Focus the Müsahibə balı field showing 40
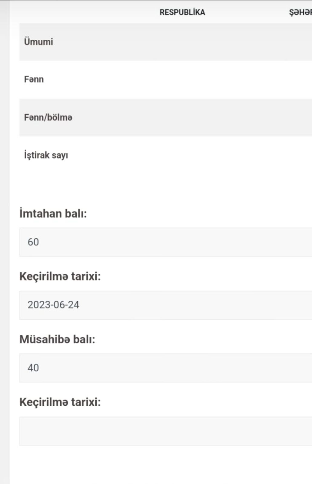The width and height of the screenshot is (312, 484). point(166,368)
